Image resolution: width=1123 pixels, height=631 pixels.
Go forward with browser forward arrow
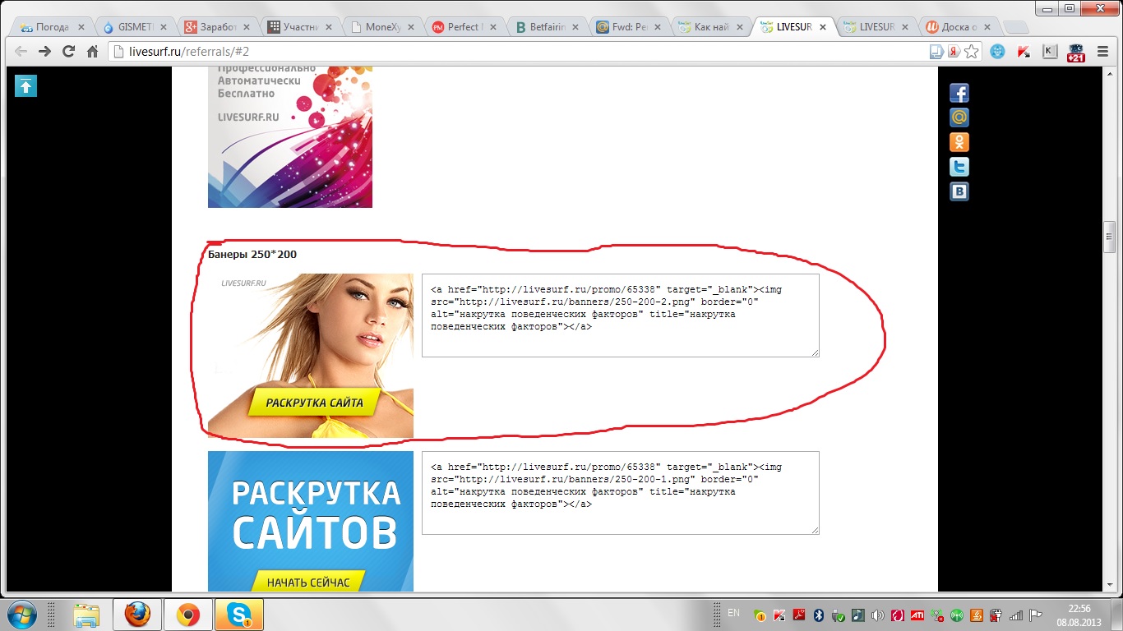click(44, 51)
